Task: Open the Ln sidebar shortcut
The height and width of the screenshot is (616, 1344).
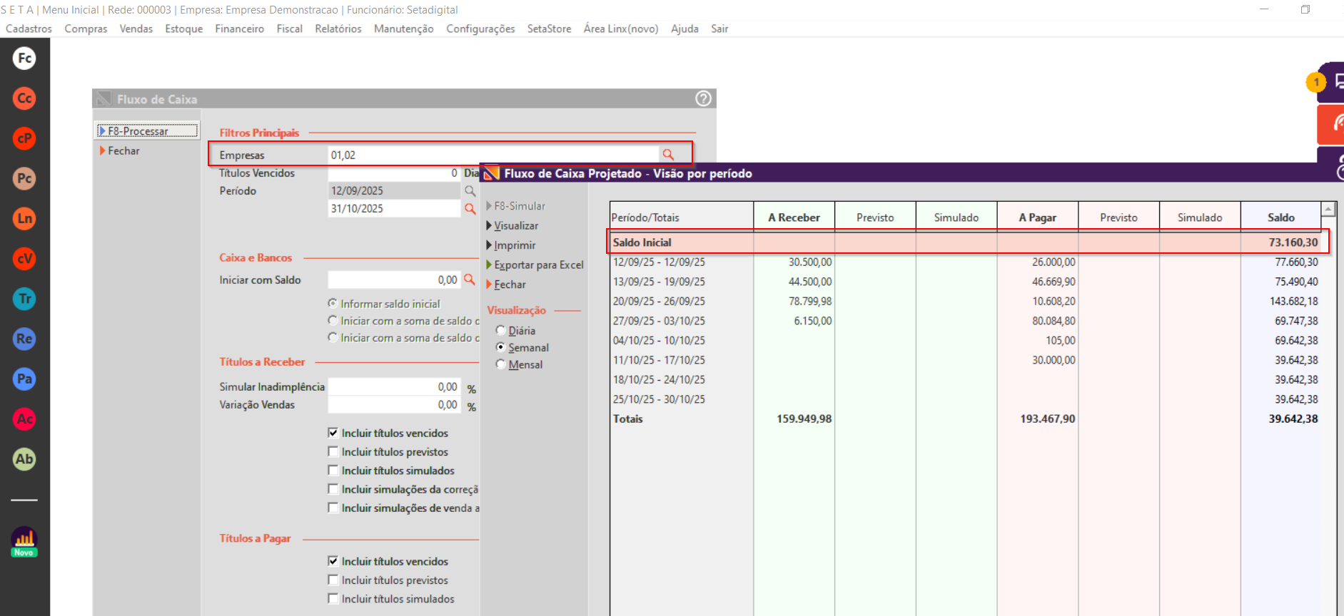Action: [24, 219]
